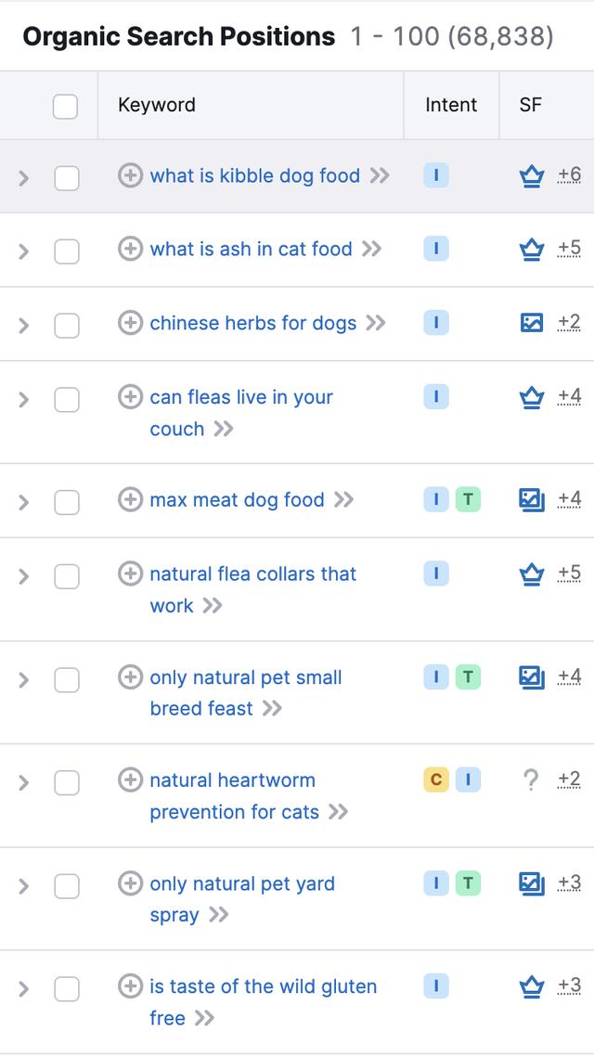Click crown SERP icon in 'what is ash in cat food' row

click(532, 250)
